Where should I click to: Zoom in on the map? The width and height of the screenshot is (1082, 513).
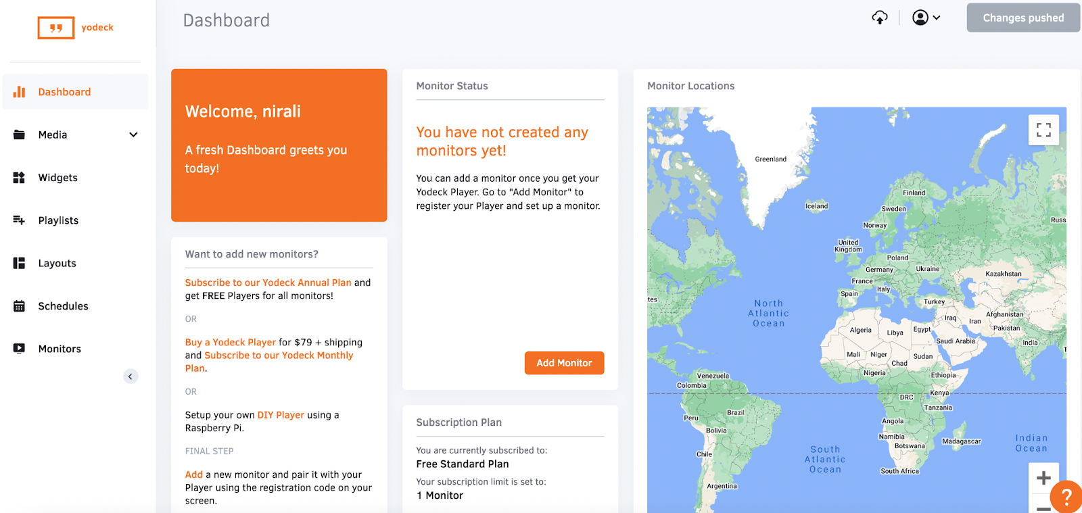click(x=1043, y=478)
